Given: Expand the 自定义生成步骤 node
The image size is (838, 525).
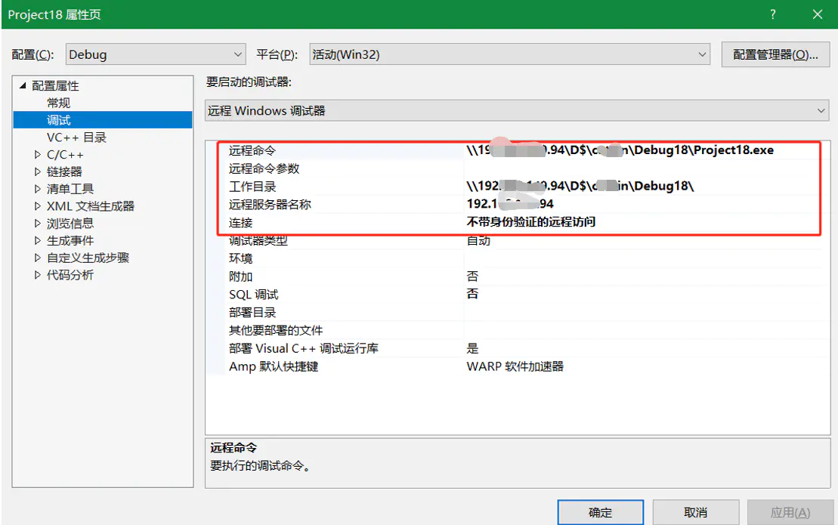Looking at the screenshot, I should 38,258.
